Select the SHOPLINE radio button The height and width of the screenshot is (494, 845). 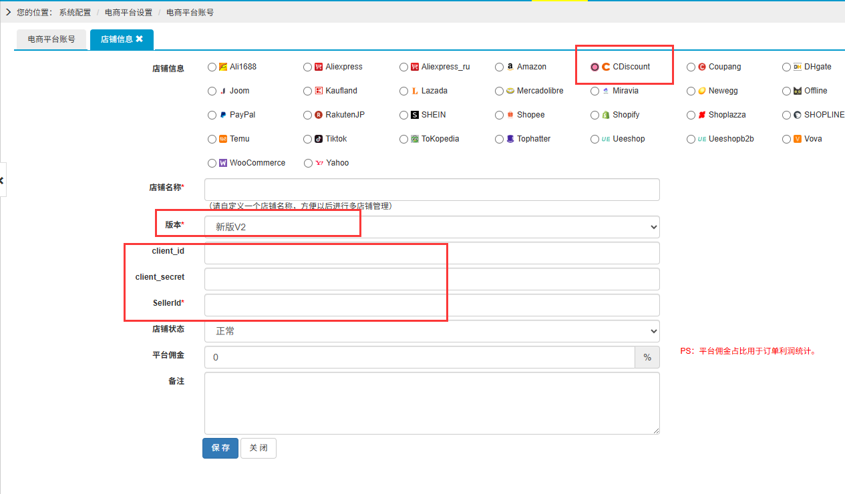[787, 115]
